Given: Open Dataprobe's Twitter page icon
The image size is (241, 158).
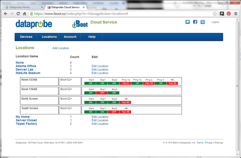Looking at the screenshot, I should (187, 22).
